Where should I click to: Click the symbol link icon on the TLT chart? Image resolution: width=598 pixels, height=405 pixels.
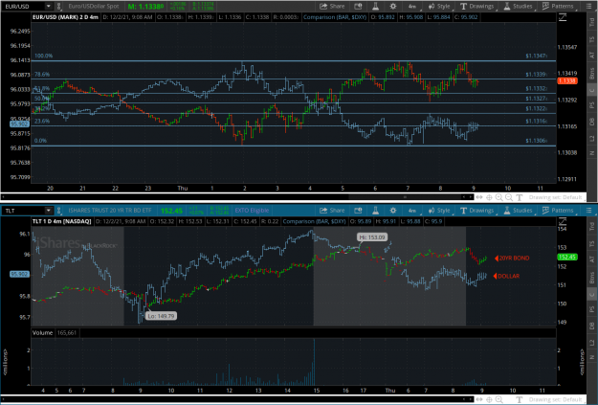pos(58,211)
